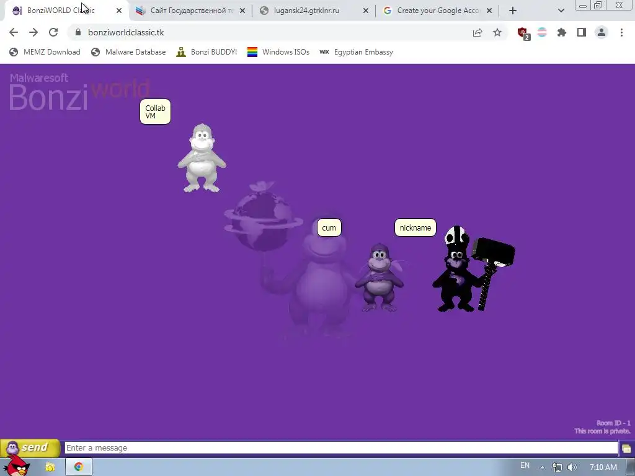Viewport: 635px width, 476px height.
Task: Open the Angry Birds start button
Action: pyautogui.click(x=16, y=465)
